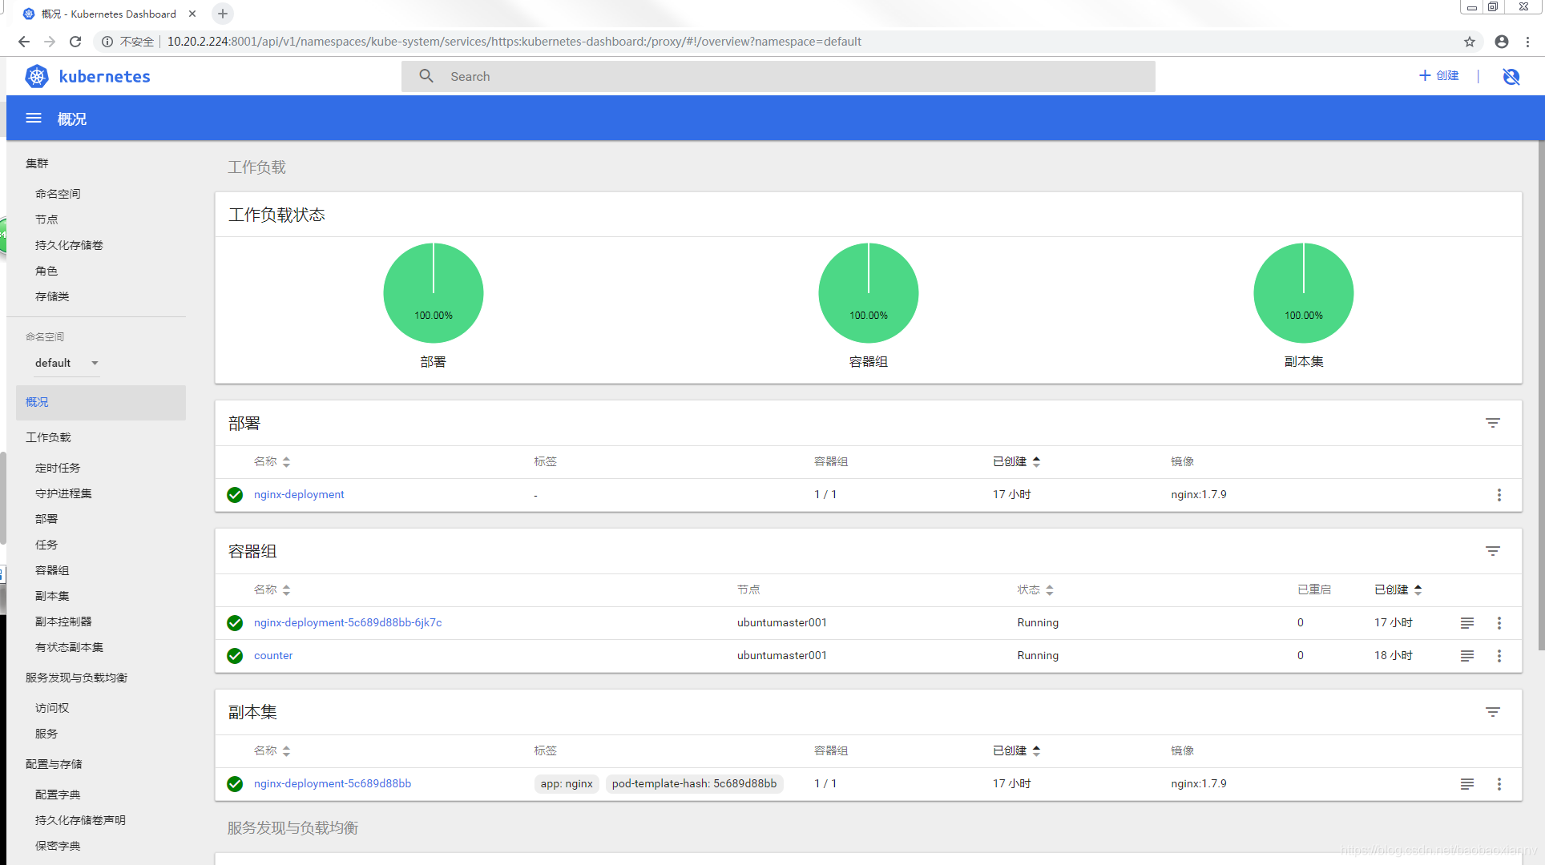Open Chrome three-dot menu
1545x865 pixels.
pos(1528,42)
